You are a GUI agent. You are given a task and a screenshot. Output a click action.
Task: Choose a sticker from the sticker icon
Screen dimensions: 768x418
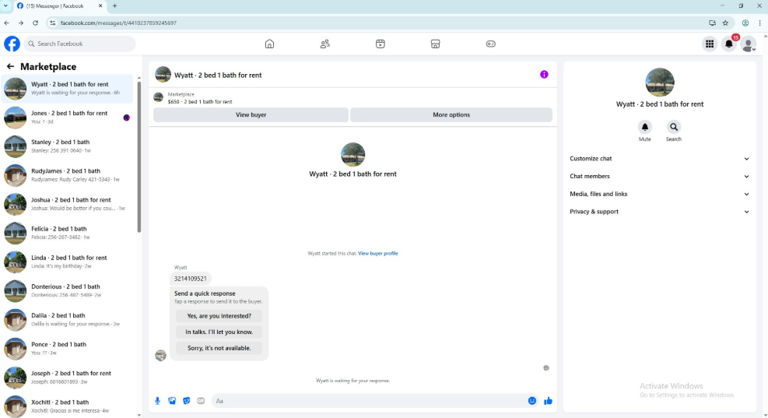(x=187, y=401)
